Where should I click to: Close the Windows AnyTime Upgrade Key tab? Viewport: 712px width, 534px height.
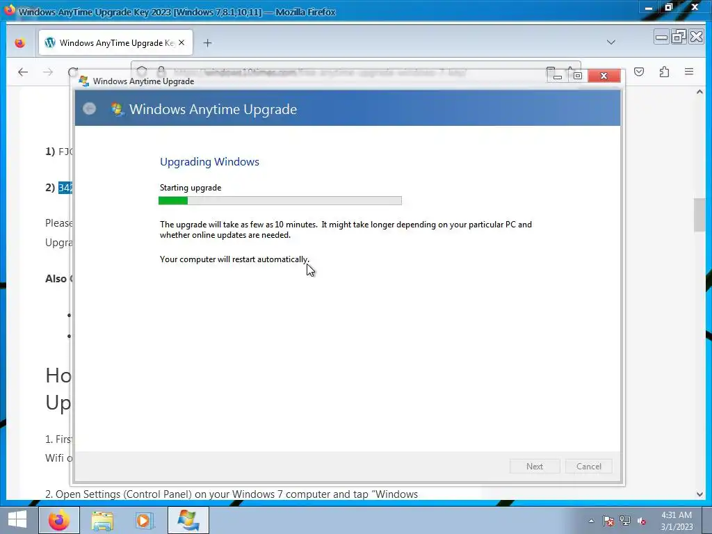coord(181,42)
